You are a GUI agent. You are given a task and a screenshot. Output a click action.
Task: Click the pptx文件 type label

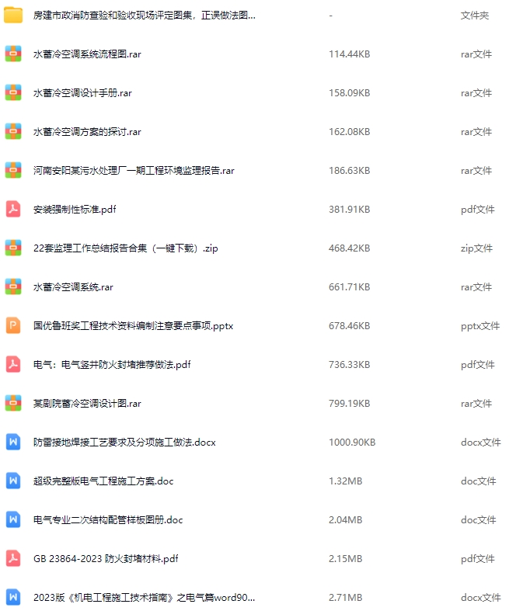pyautogui.click(x=480, y=326)
